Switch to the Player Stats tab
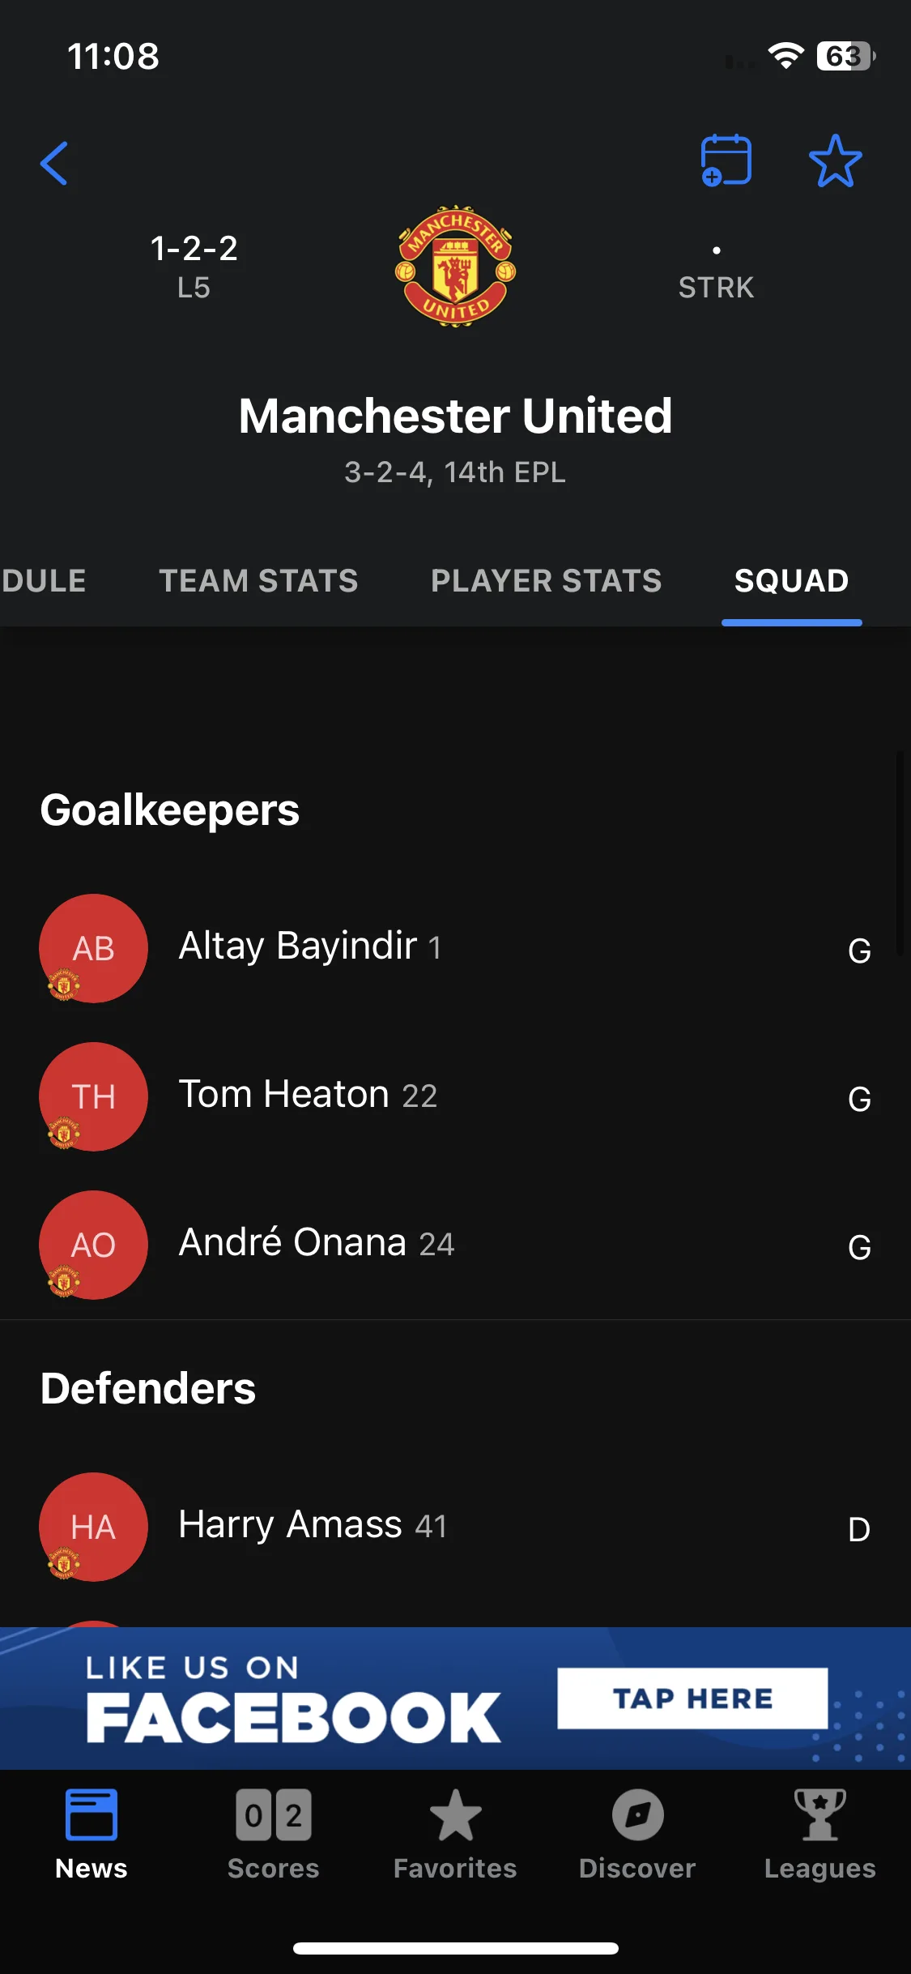Screen dimensions: 911x1974 (547, 581)
